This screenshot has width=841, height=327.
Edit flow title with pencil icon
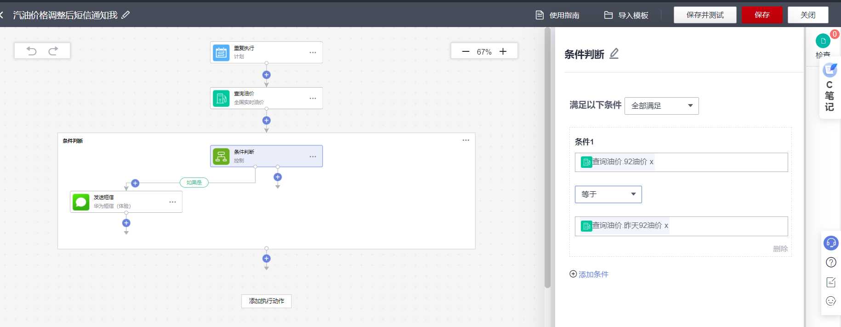[125, 15]
